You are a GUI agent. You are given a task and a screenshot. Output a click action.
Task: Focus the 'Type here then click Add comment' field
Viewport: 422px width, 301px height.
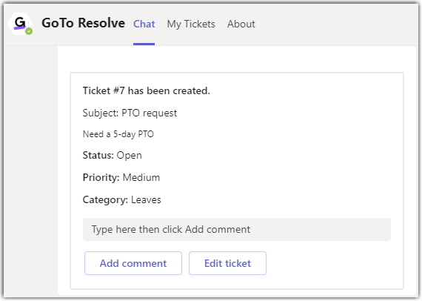click(237, 229)
